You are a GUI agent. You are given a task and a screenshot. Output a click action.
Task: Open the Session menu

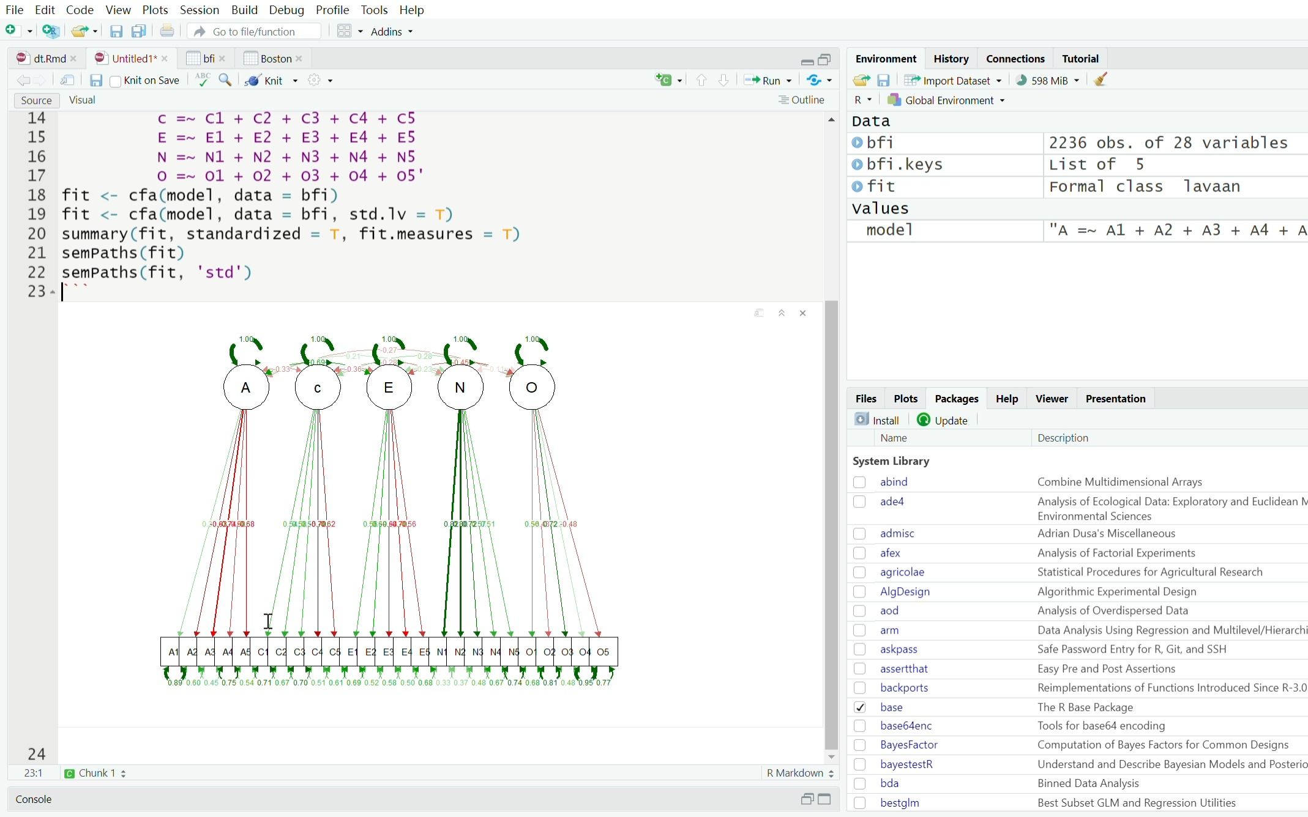click(200, 10)
